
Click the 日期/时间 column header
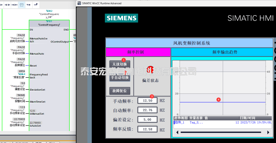[247, 118]
